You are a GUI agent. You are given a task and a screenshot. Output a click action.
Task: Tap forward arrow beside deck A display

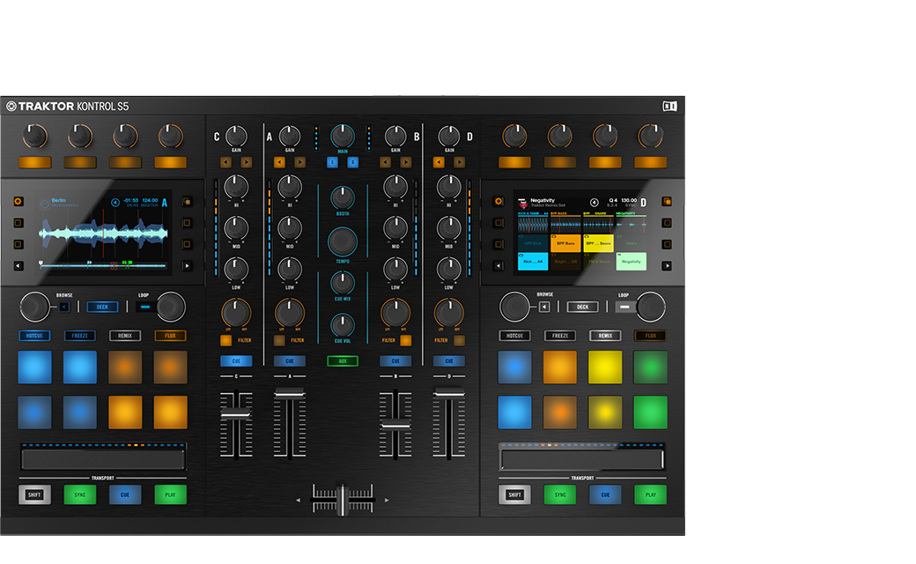[187, 266]
